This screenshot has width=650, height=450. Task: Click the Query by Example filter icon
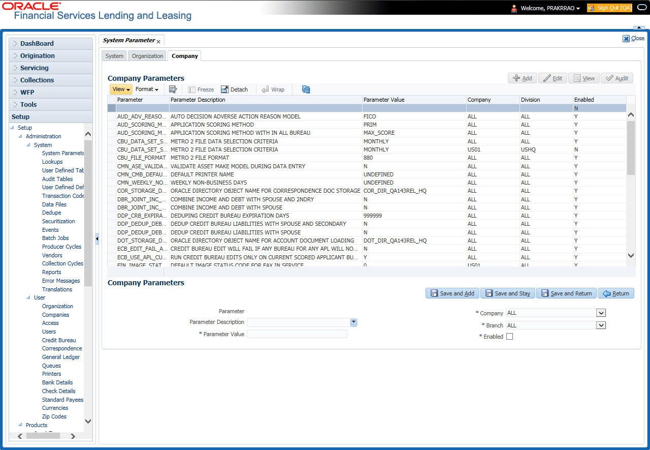(x=173, y=89)
